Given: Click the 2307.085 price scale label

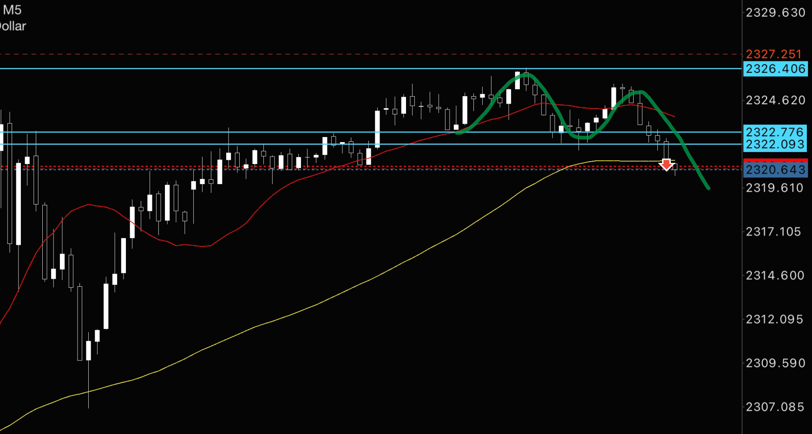Looking at the screenshot, I should [x=775, y=407].
